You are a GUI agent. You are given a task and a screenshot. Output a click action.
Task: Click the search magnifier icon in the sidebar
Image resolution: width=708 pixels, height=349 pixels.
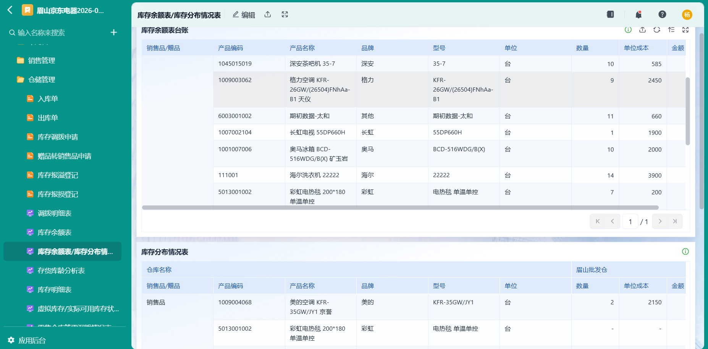click(x=12, y=33)
